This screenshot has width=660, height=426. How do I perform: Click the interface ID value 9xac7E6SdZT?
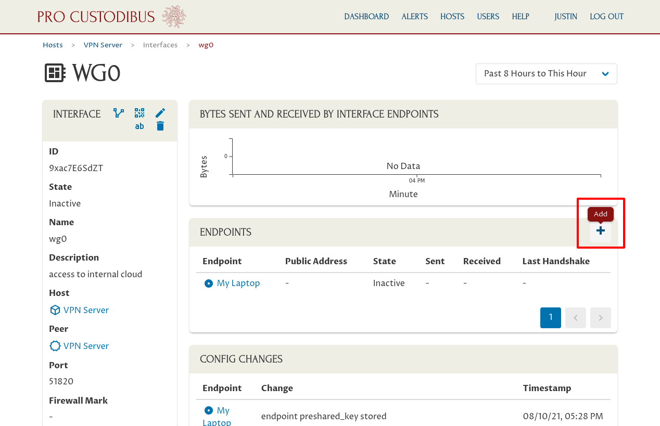(76, 168)
